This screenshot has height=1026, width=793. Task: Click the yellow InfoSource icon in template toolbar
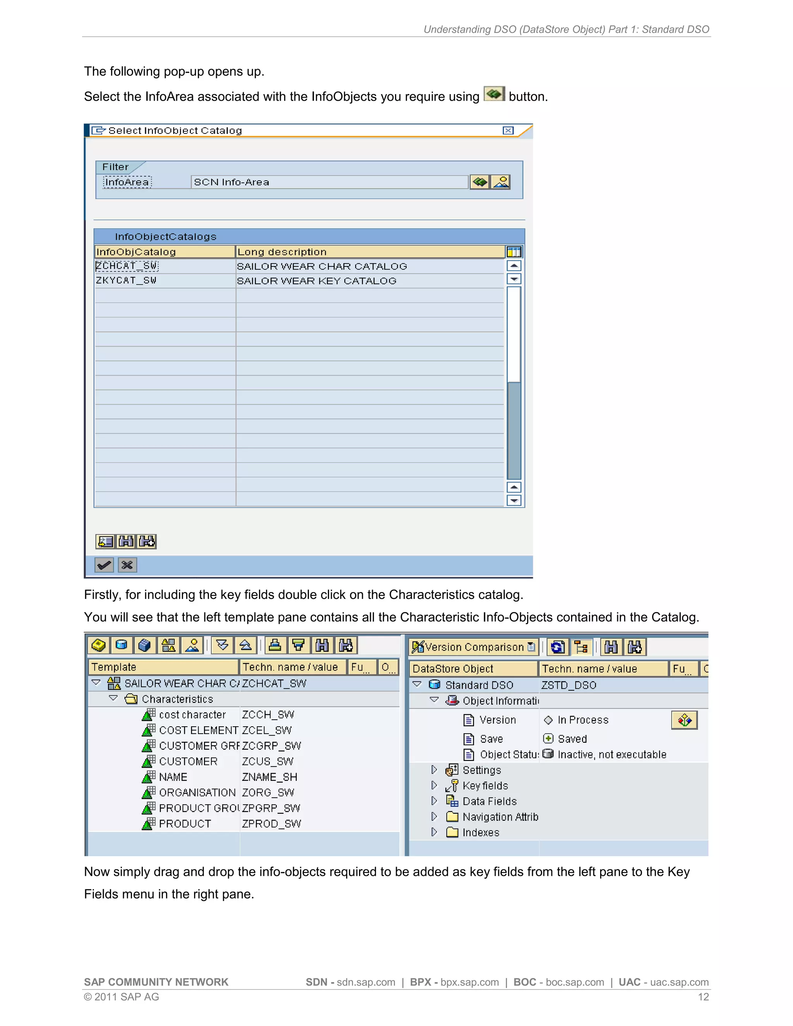99,645
